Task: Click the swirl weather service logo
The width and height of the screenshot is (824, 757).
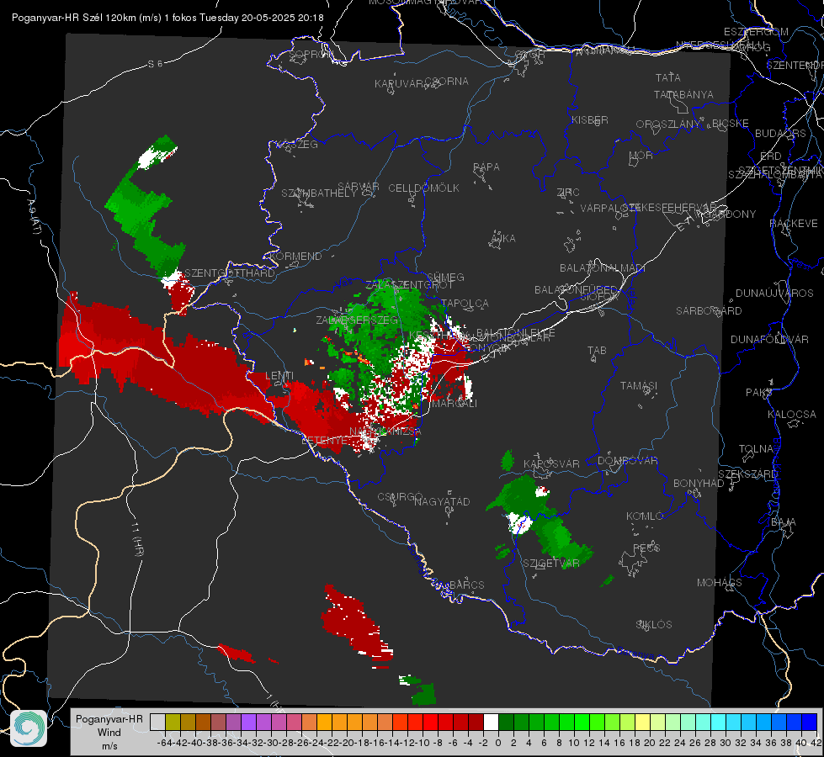Action: click(x=29, y=728)
